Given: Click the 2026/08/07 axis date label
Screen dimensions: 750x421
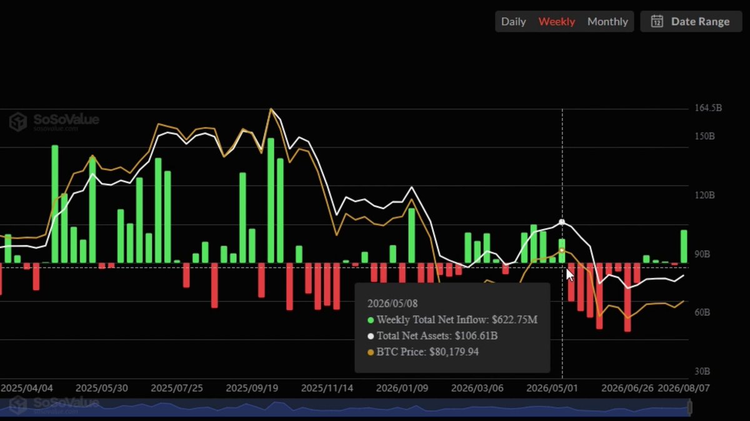Looking at the screenshot, I should (x=684, y=387).
